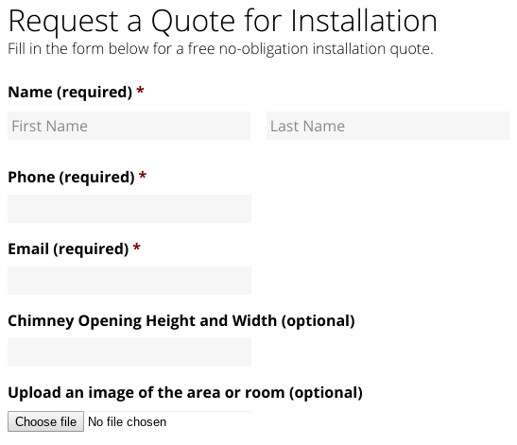The width and height of the screenshot is (517, 445).
Task: Click the 'Phone (required)' field label
Action: coord(71,178)
